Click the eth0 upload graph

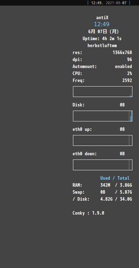pyautogui.click(x=103, y=141)
